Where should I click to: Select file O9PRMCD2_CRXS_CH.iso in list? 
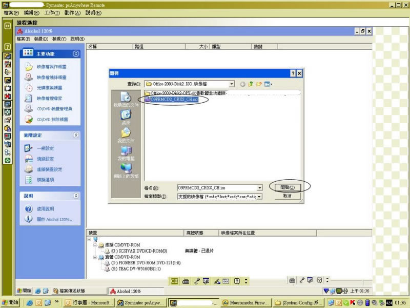[172, 99]
